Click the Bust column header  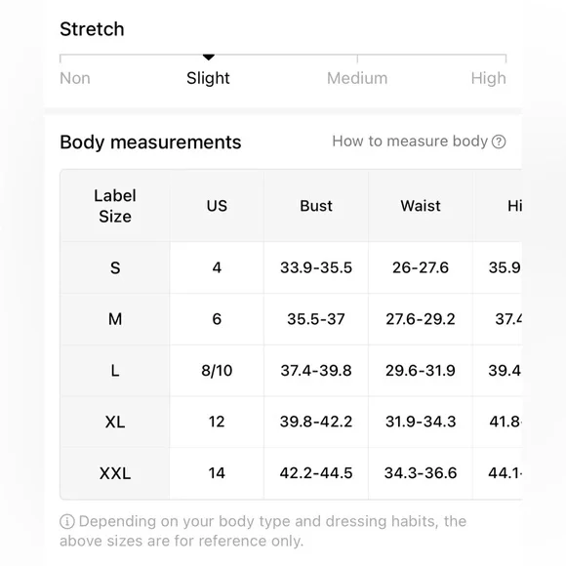pyautogui.click(x=316, y=206)
